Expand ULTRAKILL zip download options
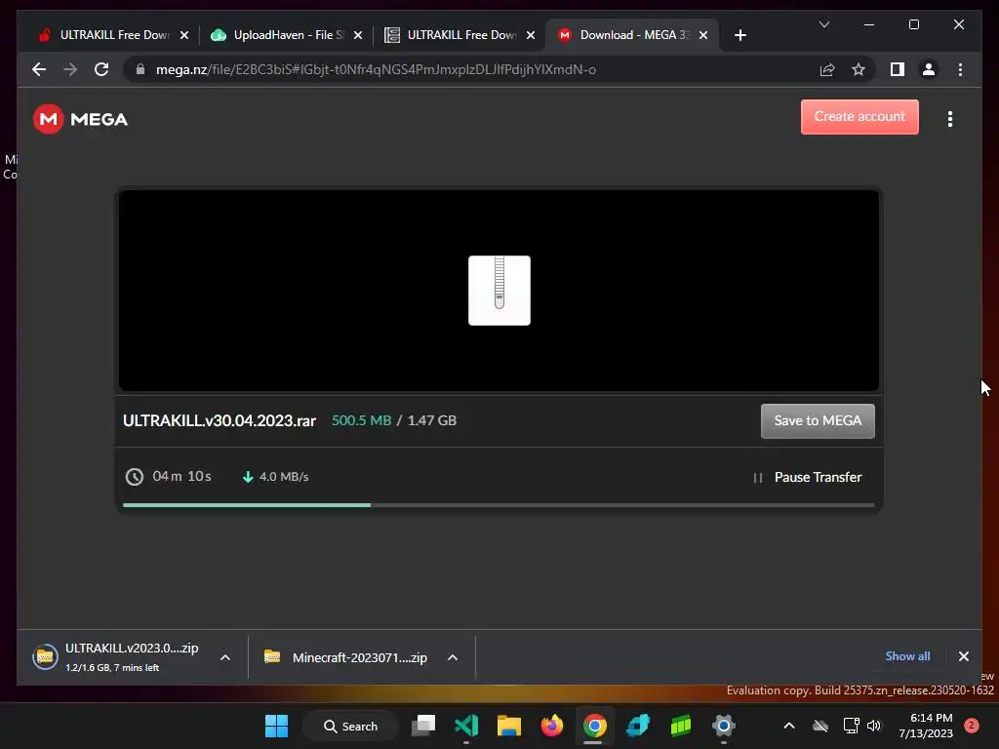This screenshot has width=999, height=749. click(225, 657)
